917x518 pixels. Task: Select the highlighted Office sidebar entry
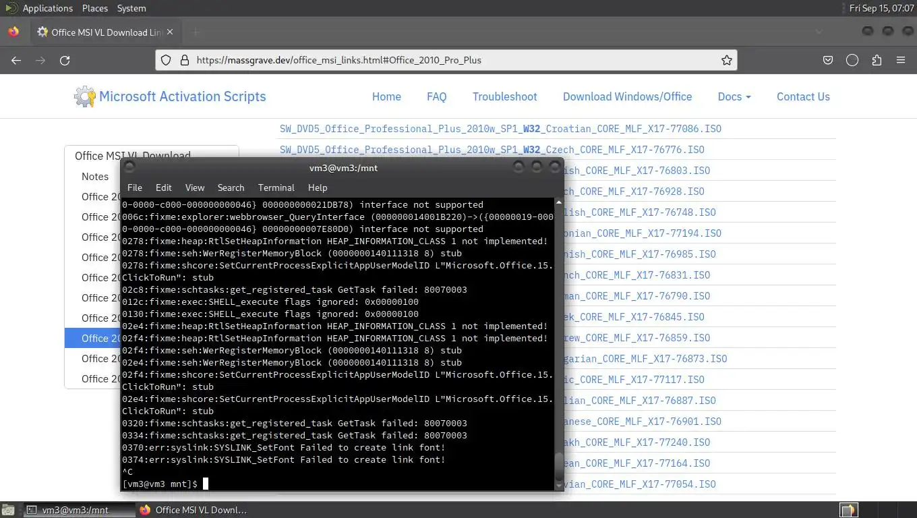pos(92,338)
